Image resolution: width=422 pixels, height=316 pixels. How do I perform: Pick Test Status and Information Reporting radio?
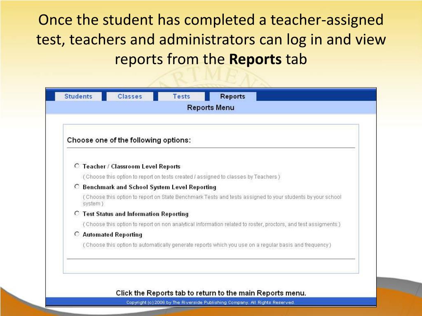(77, 214)
